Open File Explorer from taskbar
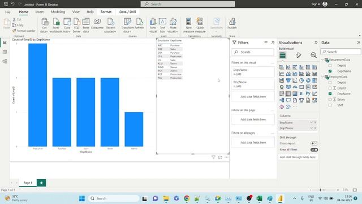This screenshot has height=204, width=362. click(x=166, y=198)
